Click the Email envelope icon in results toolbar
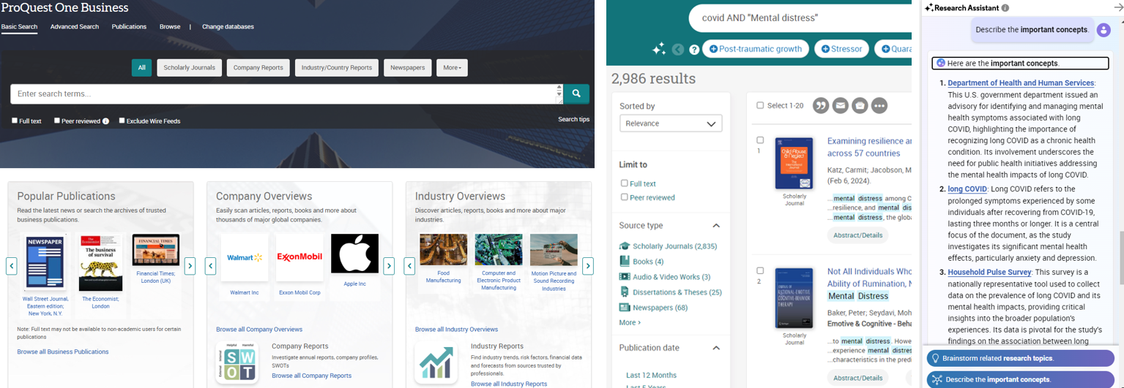This screenshot has height=388, width=1124. (x=840, y=106)
